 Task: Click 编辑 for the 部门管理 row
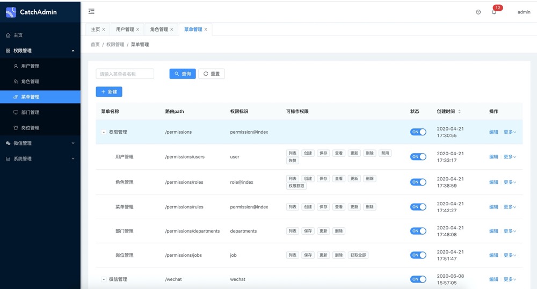pyautogui.click(x=494, y=231)
